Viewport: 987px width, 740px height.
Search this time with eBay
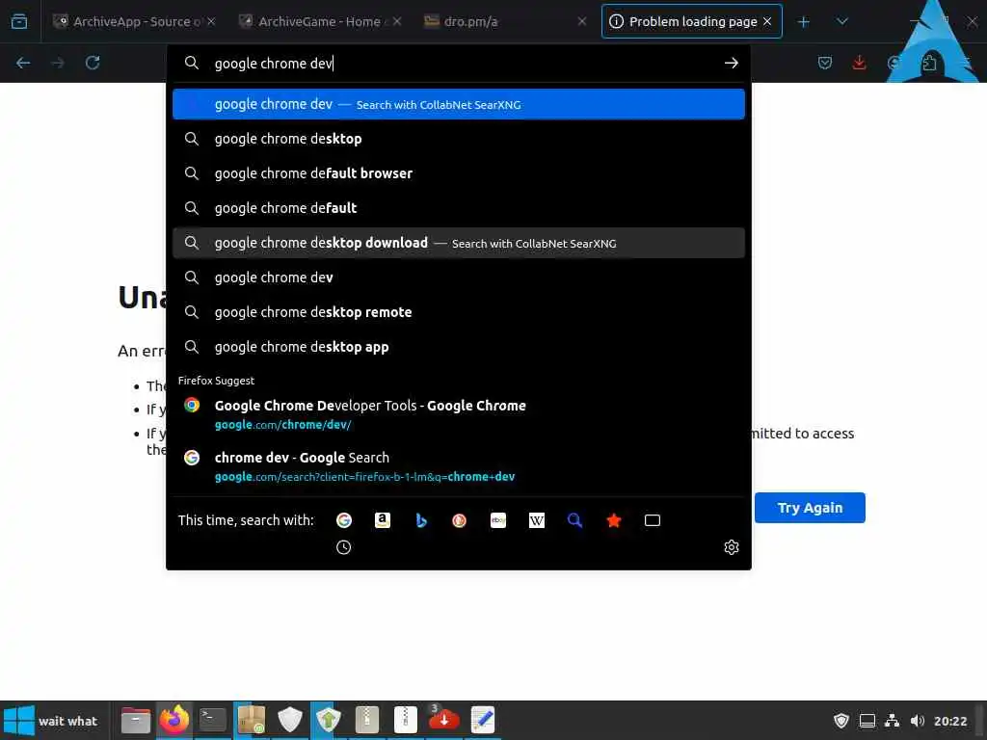(498, 520)
